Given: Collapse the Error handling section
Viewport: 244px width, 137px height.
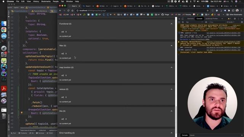Looking at the screenshot, I should coord(172,133).
